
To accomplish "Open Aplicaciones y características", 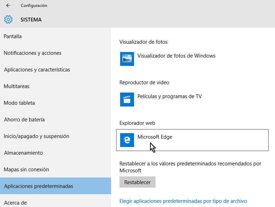I will click(56, 70).
